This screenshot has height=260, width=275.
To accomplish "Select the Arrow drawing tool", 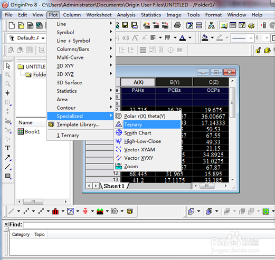I will pos(8,157).
